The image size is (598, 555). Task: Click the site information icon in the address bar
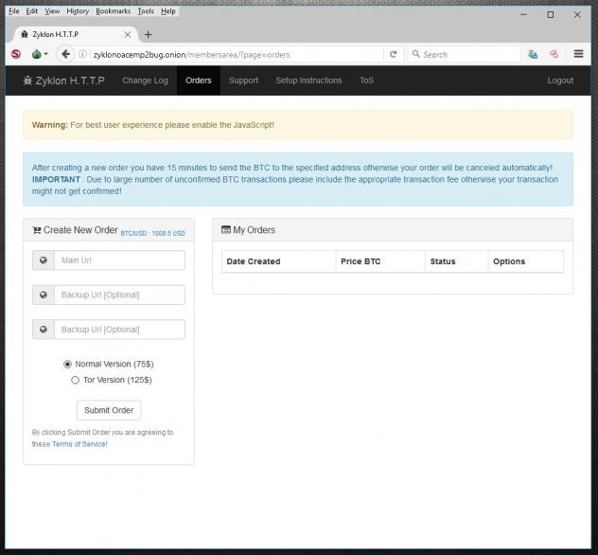83,54
